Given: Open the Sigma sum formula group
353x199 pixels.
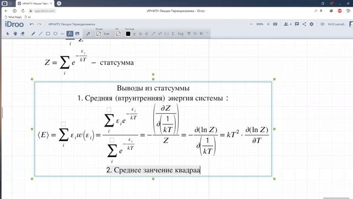Looking at the screenshot, I should (x=173, y=34).
